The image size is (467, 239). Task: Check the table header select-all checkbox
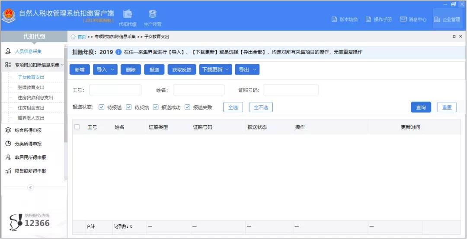point(77,127)
